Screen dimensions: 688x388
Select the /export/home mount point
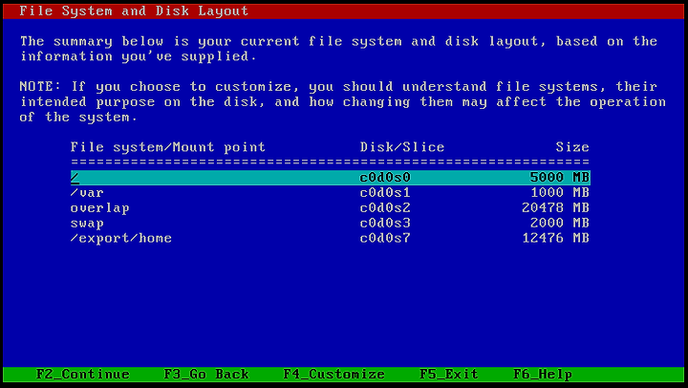pyautogui.click(x=120, y=238)
